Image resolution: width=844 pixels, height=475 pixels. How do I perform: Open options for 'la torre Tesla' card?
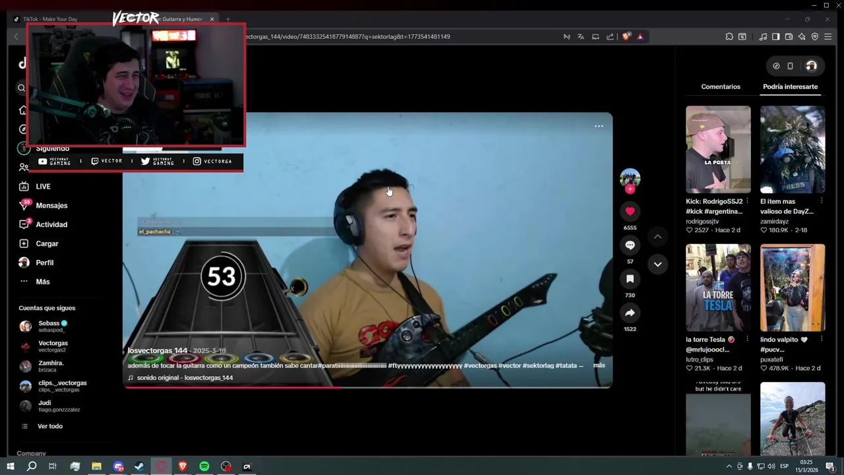tap(747, 339)
